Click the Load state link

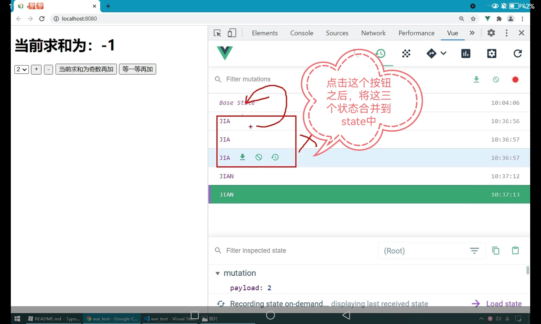pyautogui.click(x=503, y=304)
